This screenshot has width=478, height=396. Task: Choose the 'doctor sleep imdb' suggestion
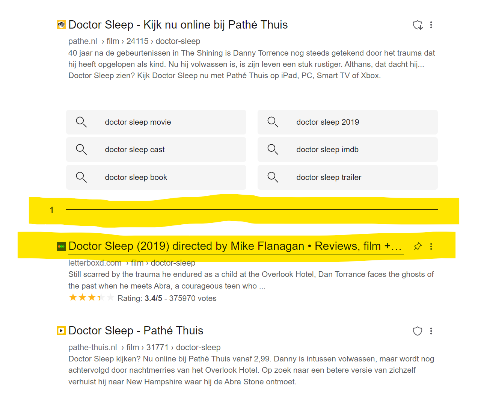click(327, 150)
